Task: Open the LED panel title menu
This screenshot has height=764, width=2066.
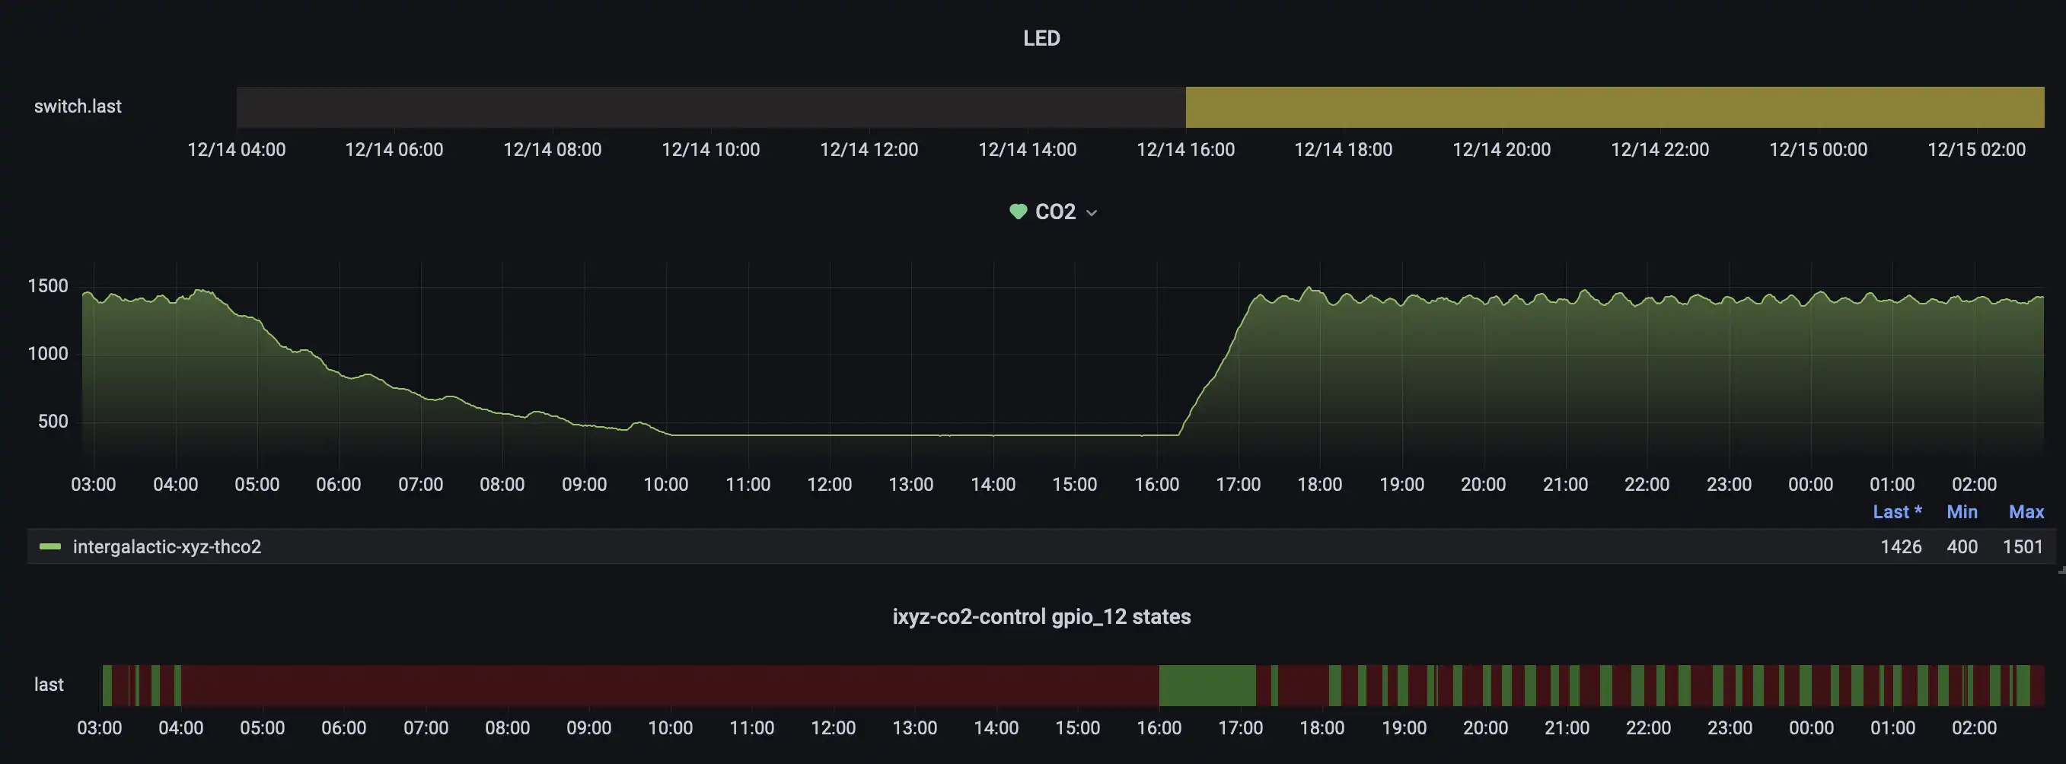Action: tap(1041, 39)
